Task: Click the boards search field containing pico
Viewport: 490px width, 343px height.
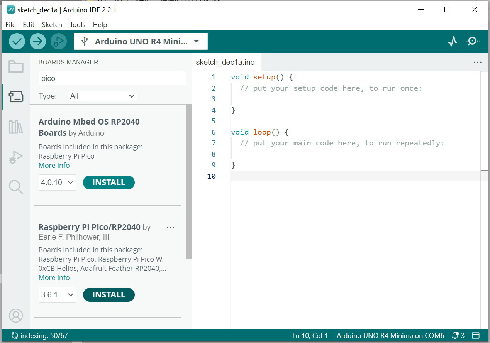Action: [x=112, y=78]
